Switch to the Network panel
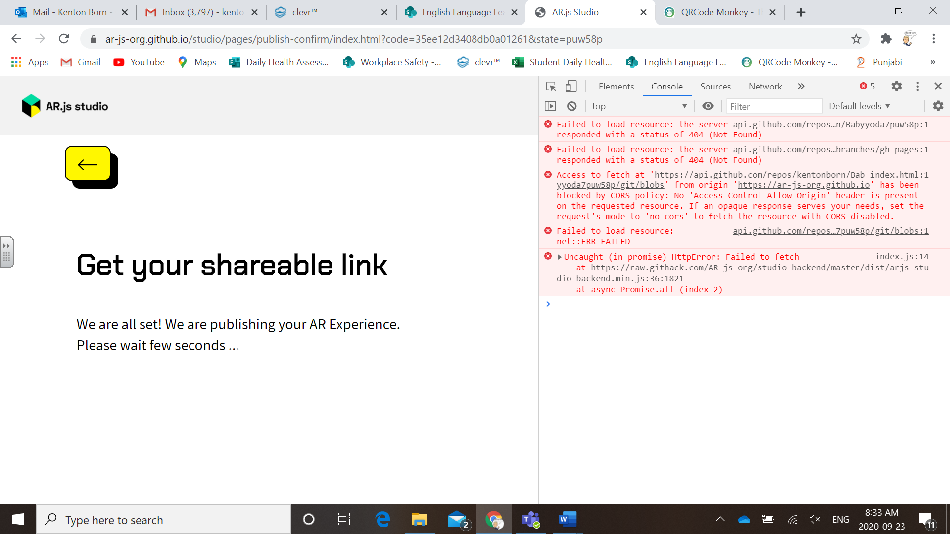The height and width of the screenshot is (534, 950). (765, 86)
